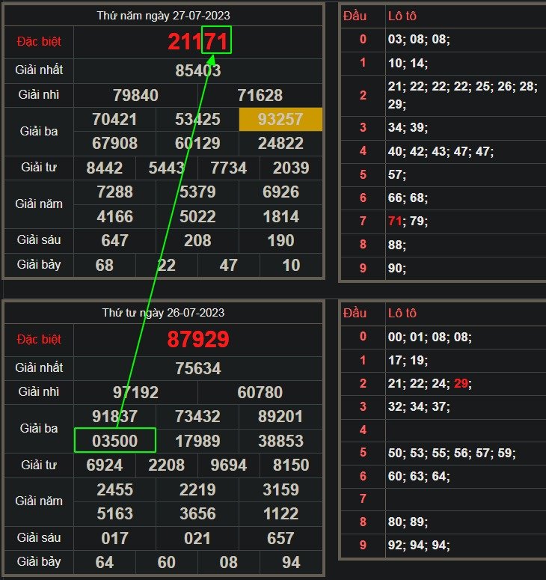Viewport: 546px width, 580px height.
Task: Select first prize number 85403
Action: point(197,71)
